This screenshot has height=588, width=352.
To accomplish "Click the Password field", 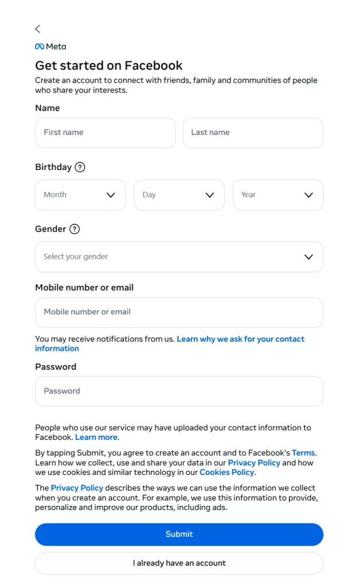I will click(179, 391).
